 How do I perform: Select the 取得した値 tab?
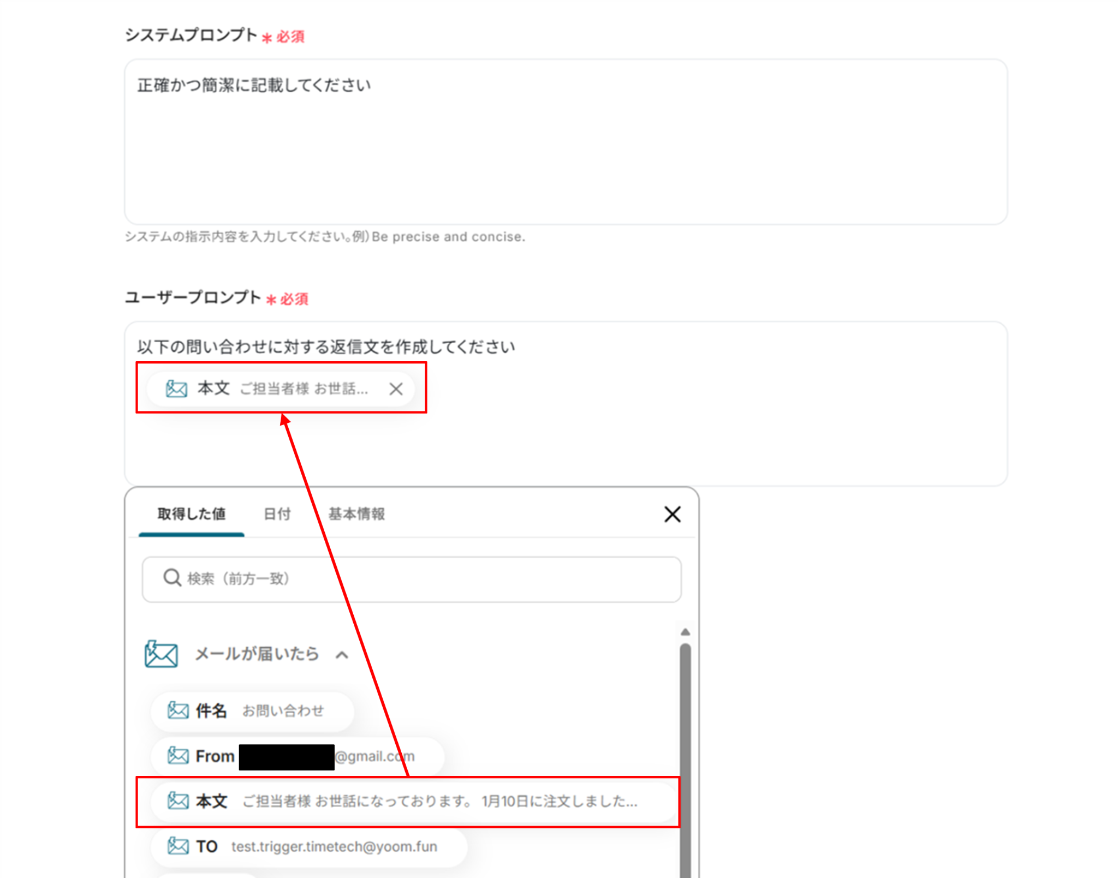pos(191,514)
